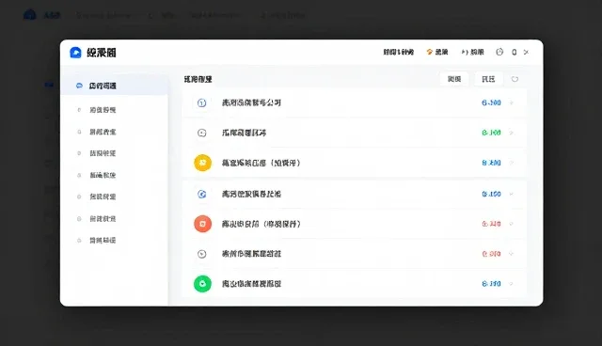Click the circular refresh icon above the list
This screenshot has width=602, height=346.
point(515,79)
